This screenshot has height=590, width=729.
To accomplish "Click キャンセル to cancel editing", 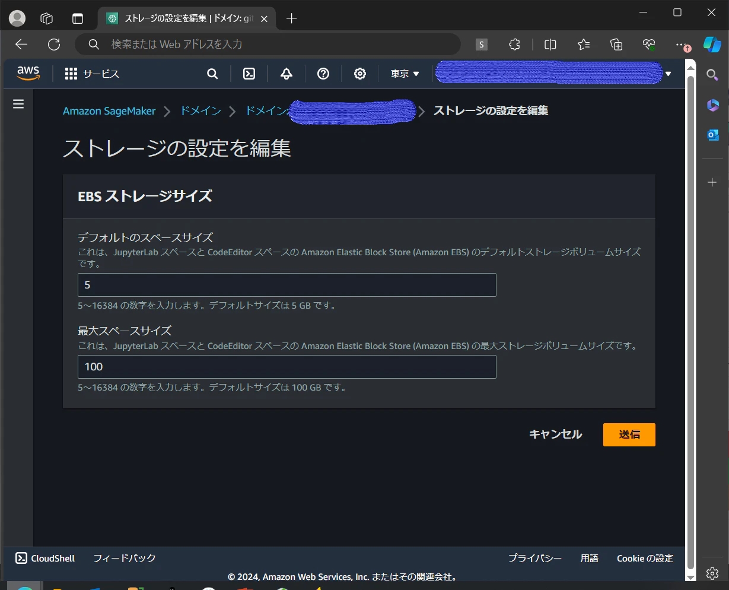I will [555, 434].
